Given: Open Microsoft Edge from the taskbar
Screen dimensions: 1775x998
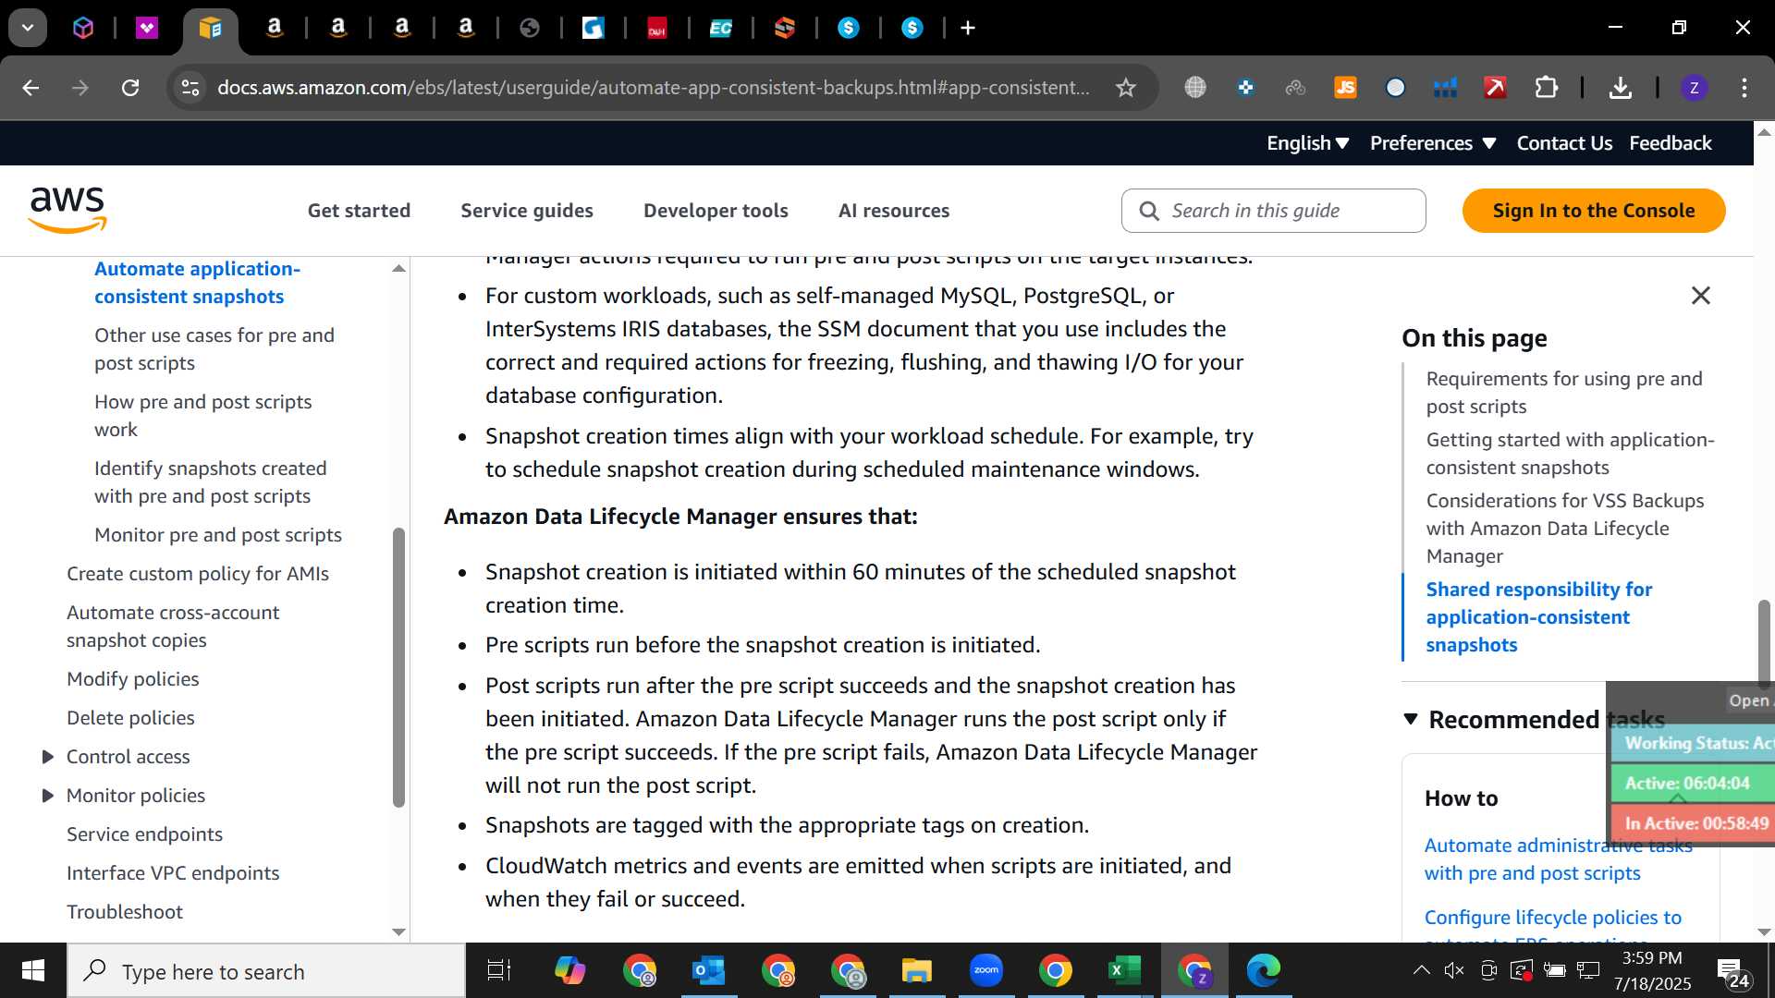Looking at the screenshot, I should 1264,970.
